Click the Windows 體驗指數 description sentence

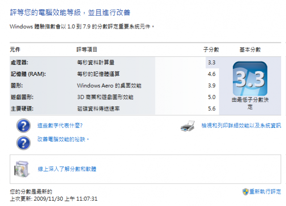[x=82, y=27]
